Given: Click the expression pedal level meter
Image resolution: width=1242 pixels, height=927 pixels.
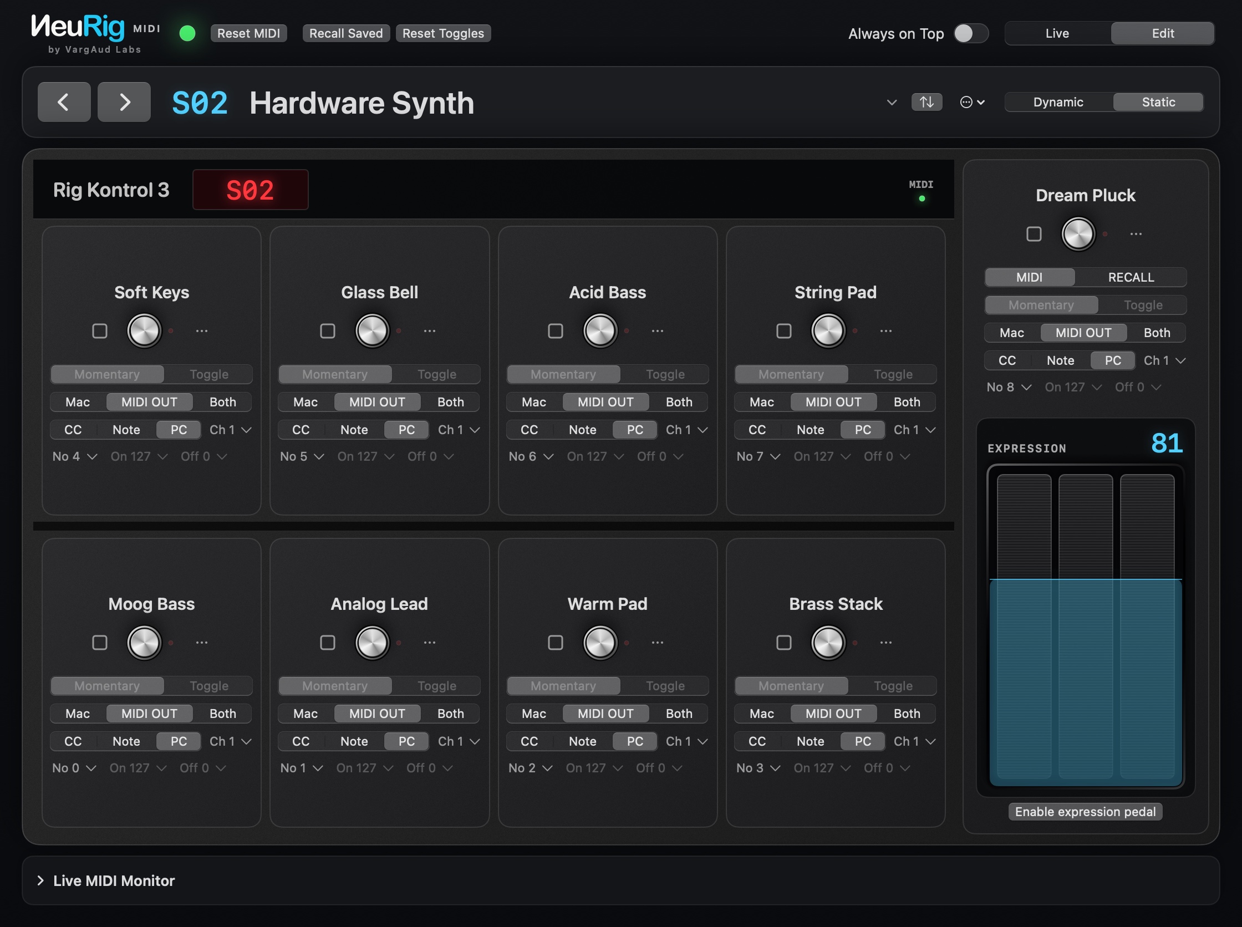Looking at the screenshot, I should tap(1086, 627).
